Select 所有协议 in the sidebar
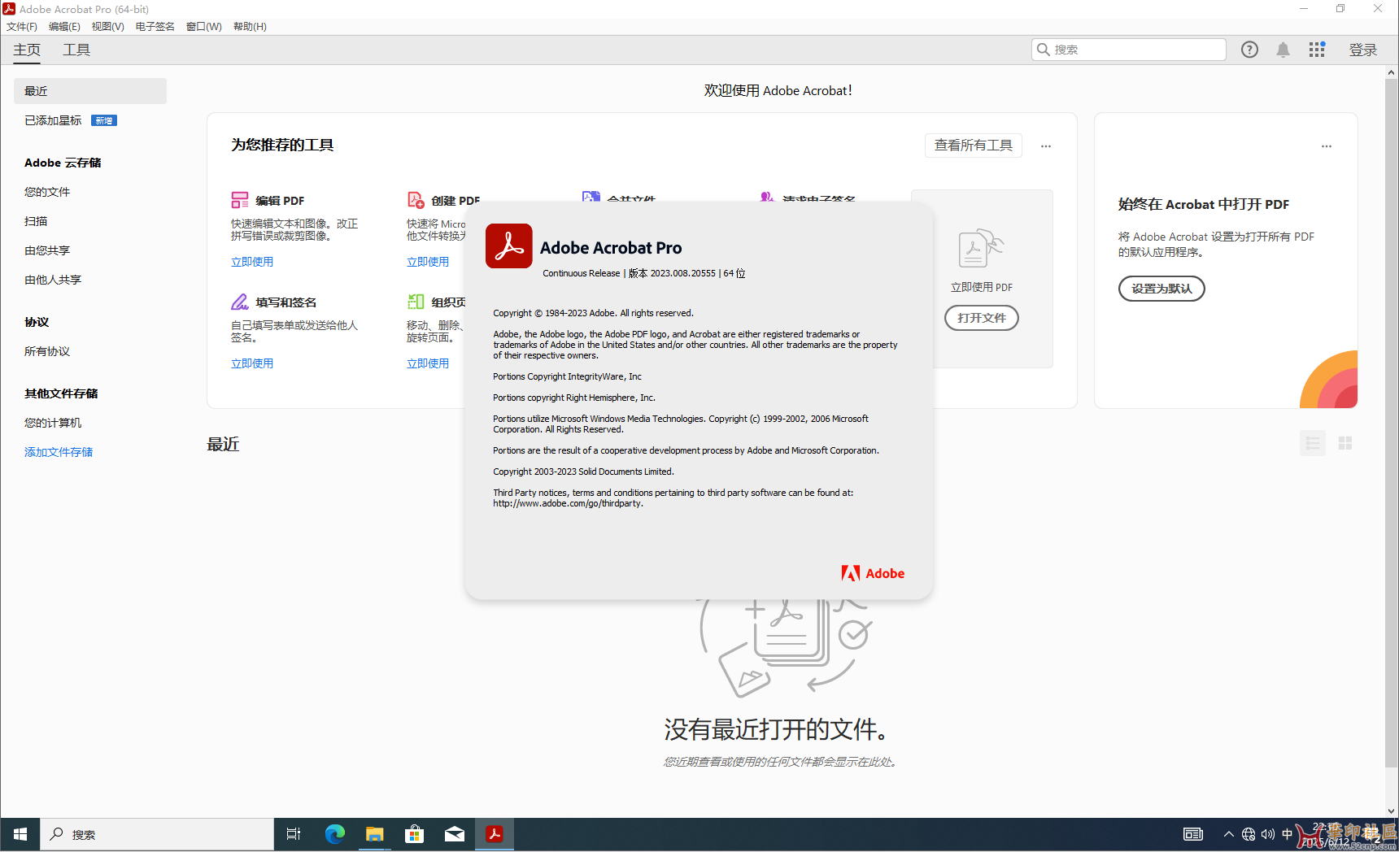Screen dimensions: 1399x852 47,351
